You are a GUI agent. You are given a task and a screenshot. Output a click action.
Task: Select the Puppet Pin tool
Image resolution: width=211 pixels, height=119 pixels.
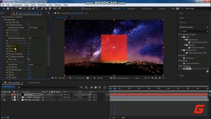pyautogui.click(x=59, y=9)
